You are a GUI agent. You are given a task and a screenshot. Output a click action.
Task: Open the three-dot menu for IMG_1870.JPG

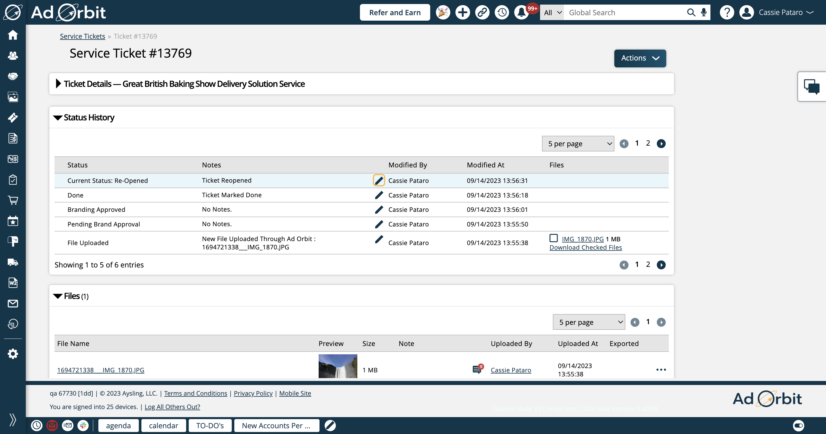tap(662, 370)
